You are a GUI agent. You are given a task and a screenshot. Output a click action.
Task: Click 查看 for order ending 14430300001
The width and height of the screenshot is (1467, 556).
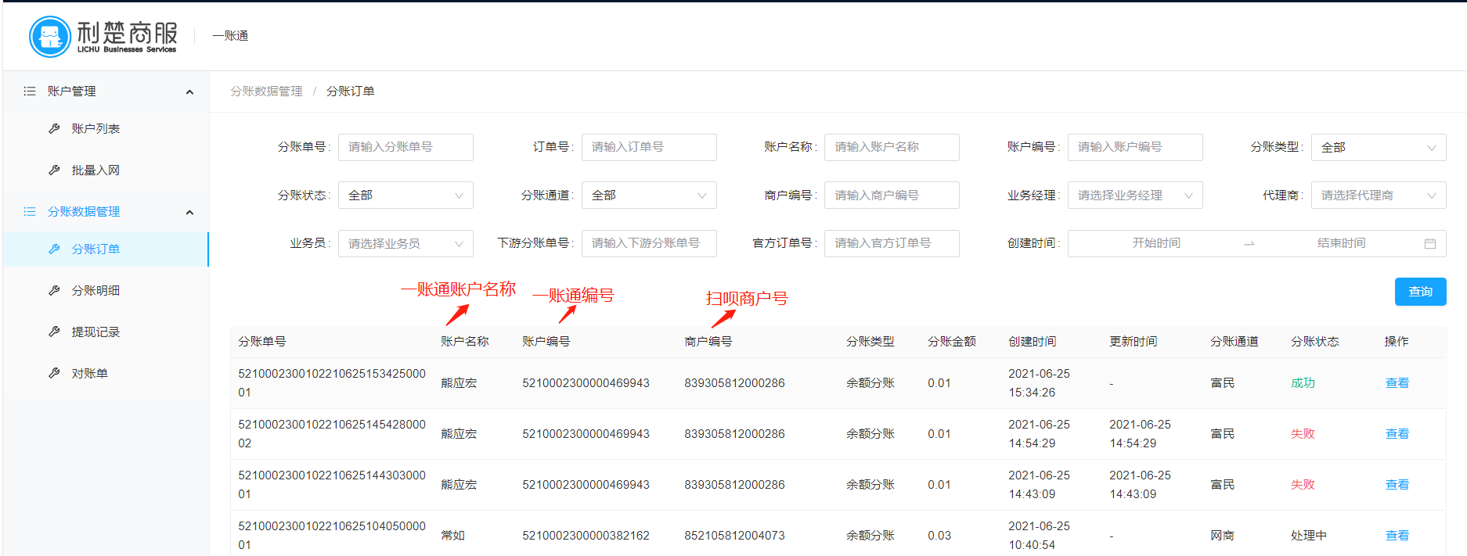pos(1397,485)
